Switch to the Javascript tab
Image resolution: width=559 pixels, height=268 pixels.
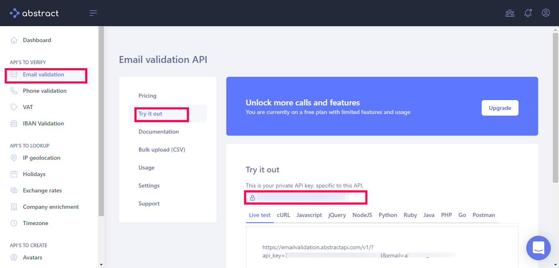309,215
